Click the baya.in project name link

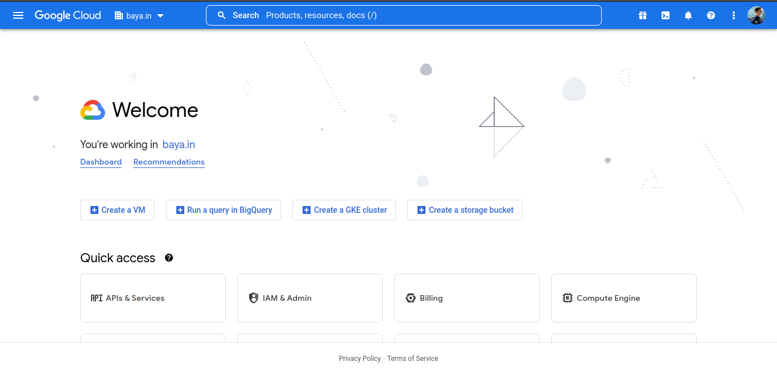click(x=179, y=145)
